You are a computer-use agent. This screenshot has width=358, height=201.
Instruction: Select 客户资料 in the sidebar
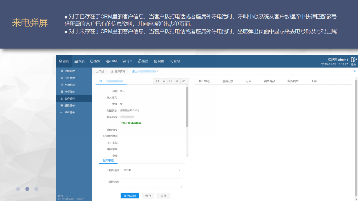tap(74, 99)
